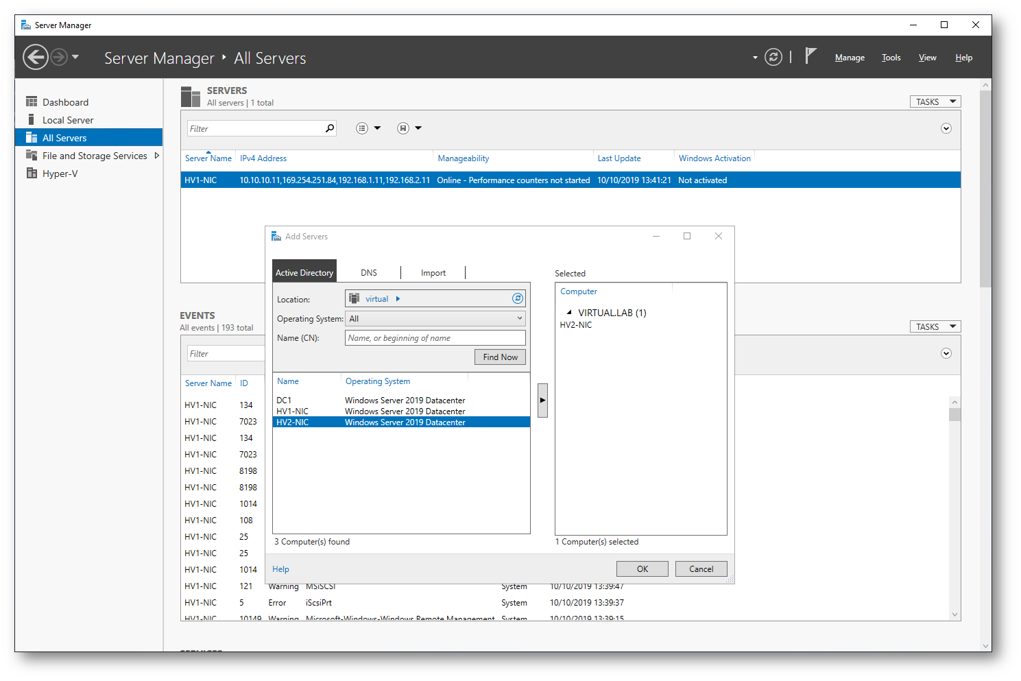Sort by Operating System column

point(378,381)
